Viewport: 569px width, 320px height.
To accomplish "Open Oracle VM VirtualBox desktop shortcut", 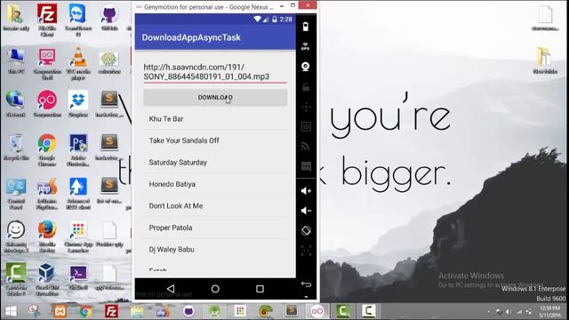I will [47, 279].
